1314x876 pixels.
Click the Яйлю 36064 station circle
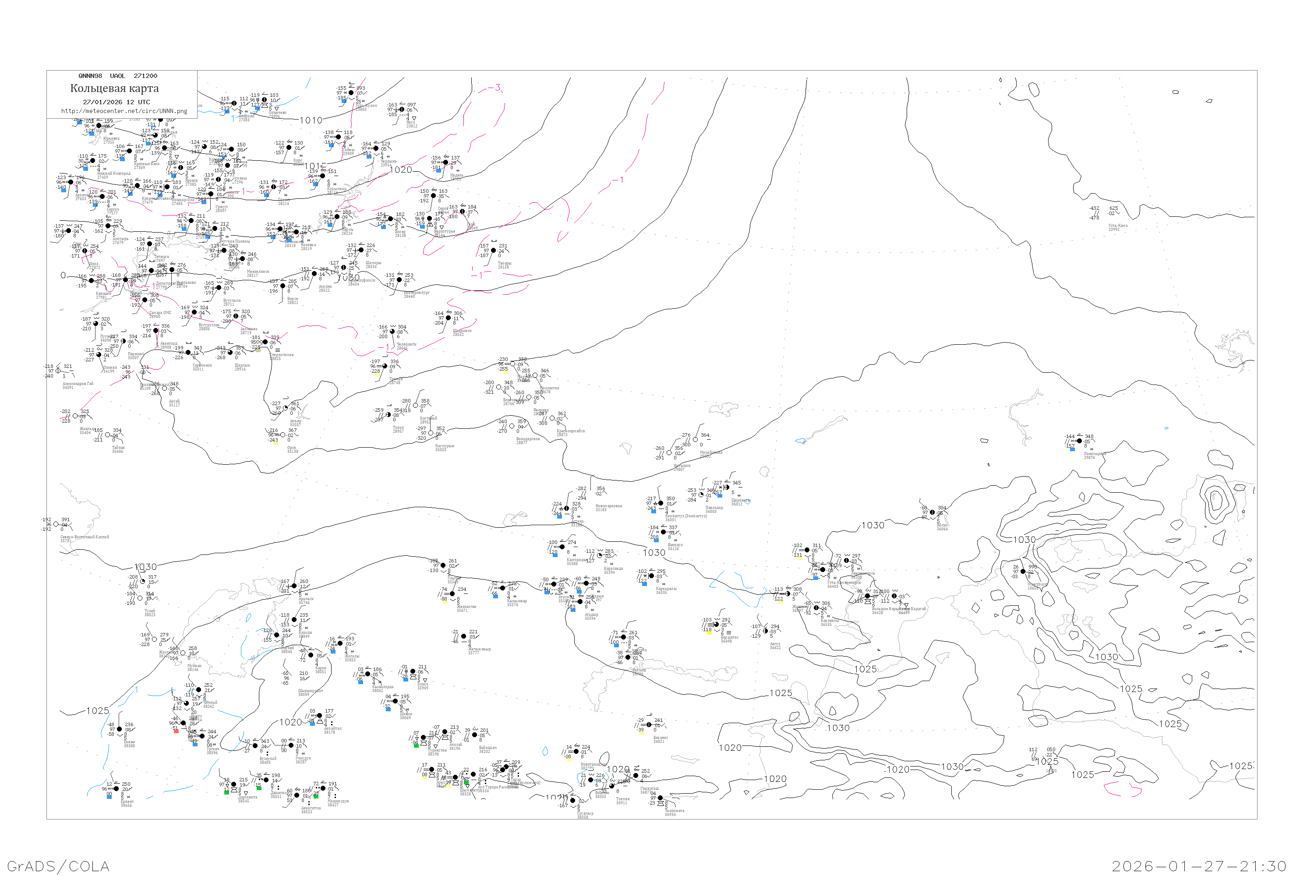932,512
